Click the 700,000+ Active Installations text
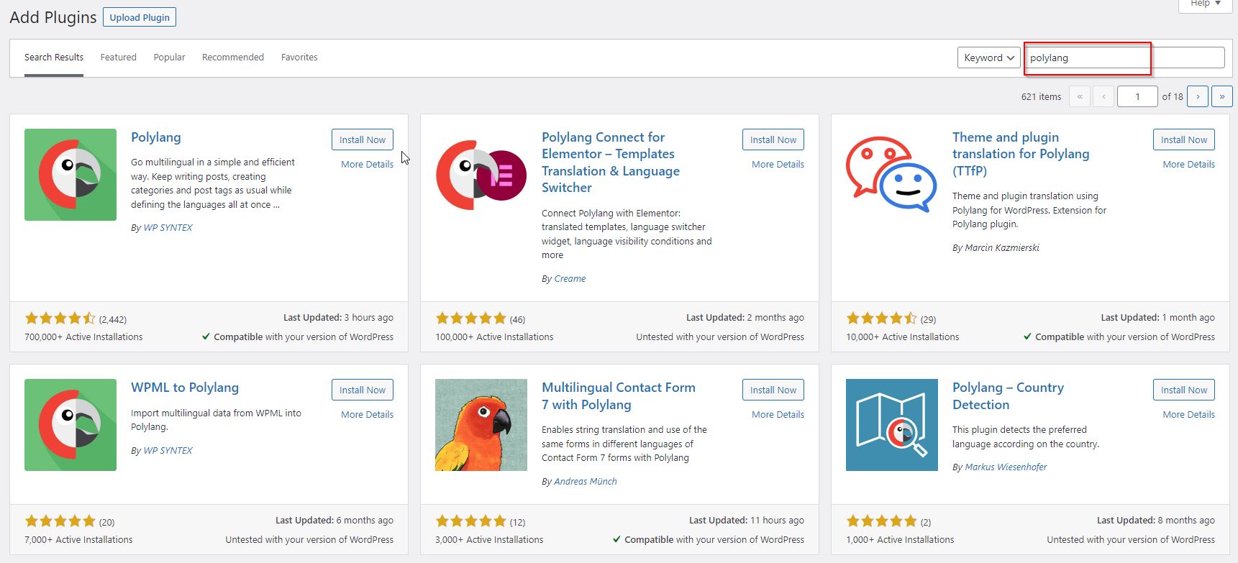The width and height of the screenshot is (1238, 563). pos(83,337)
